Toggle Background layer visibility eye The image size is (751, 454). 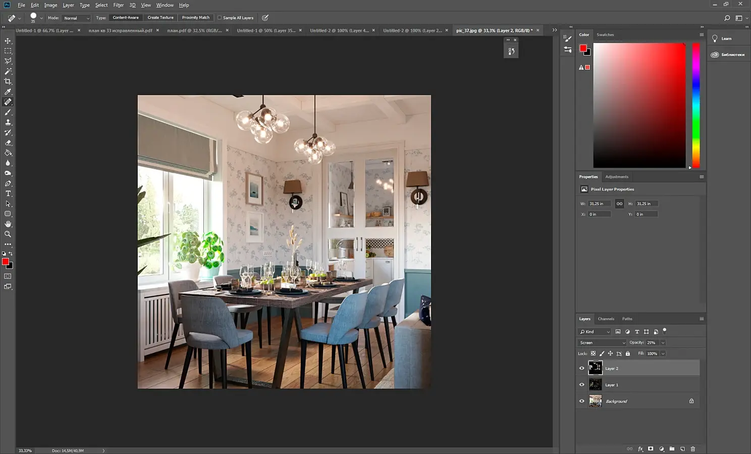point(581,401)
